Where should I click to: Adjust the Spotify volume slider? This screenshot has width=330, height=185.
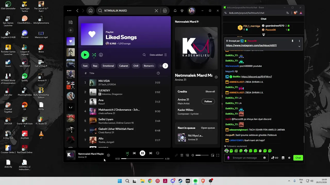(202, 155)
